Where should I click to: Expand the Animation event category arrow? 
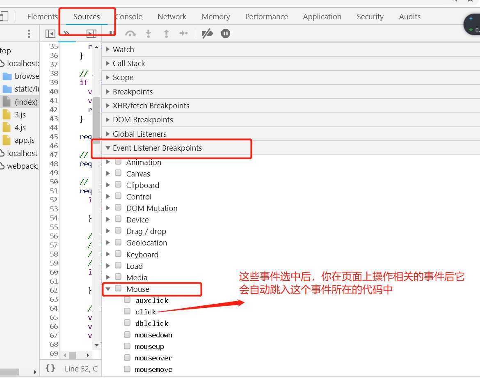pyautogui.click(x=108, y=162)
